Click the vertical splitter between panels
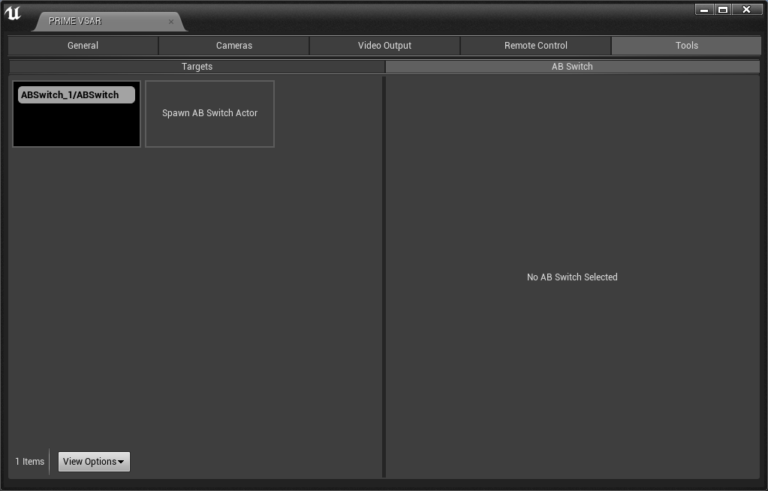Viewport: 768px width, 491px height. point(384,276)
